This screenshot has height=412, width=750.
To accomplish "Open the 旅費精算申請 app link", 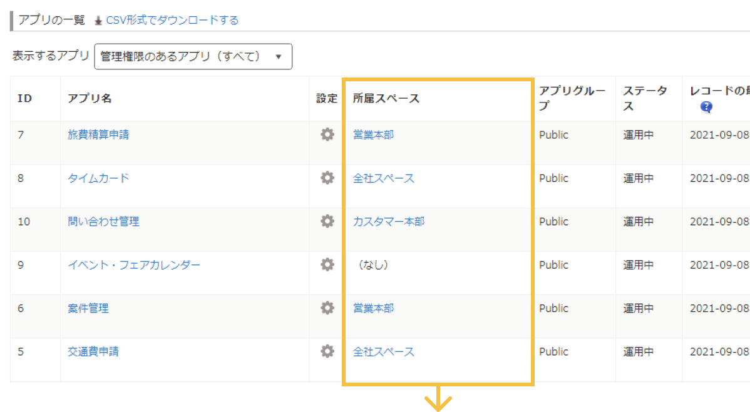I will (x=98, y=134).
